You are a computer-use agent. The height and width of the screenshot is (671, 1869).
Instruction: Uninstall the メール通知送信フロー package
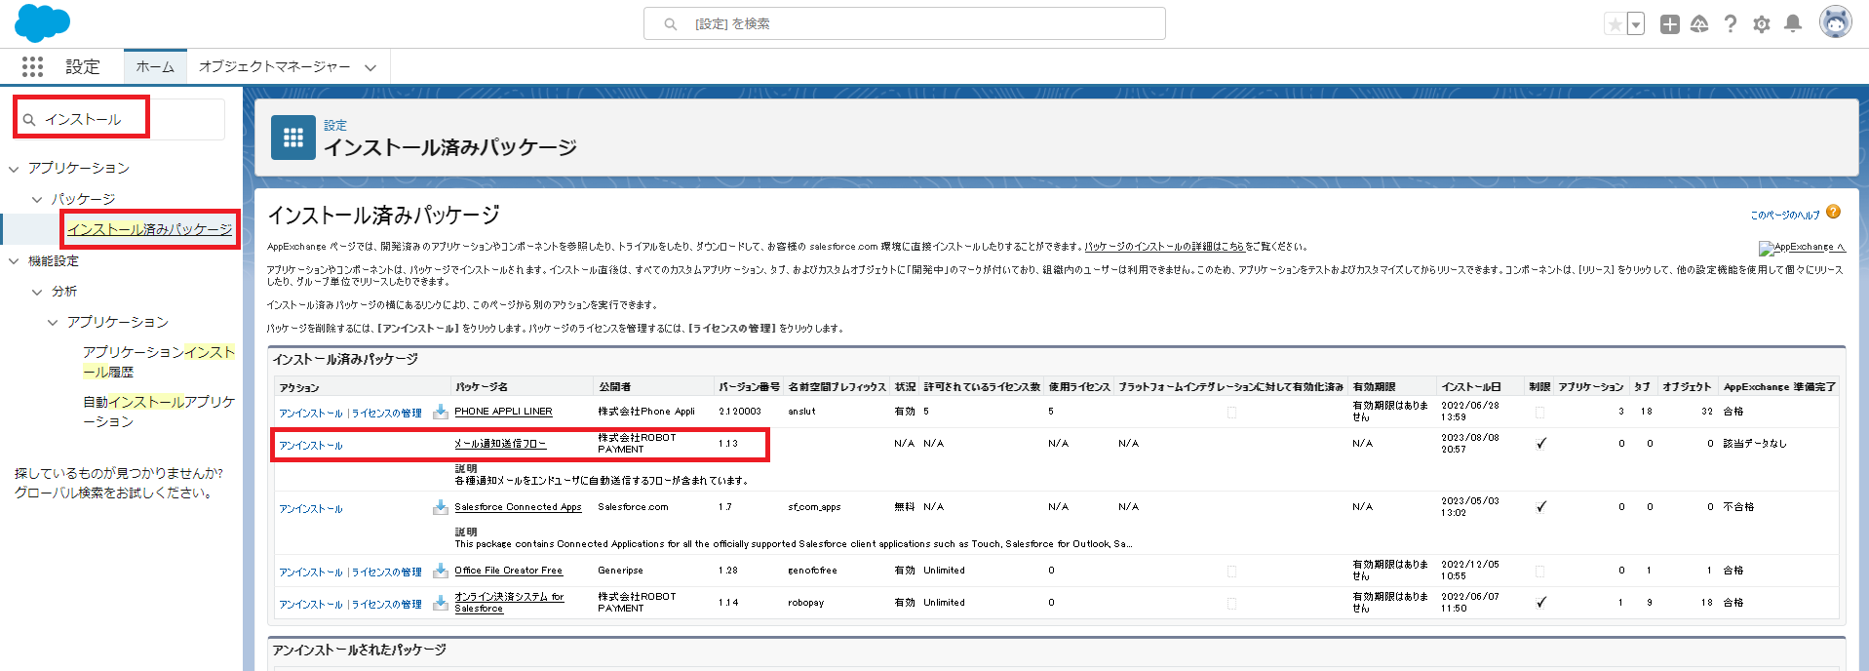coord(311,446)
